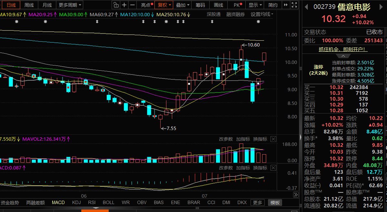Click 改参数 in the volume panel

[x=226, y=139]
